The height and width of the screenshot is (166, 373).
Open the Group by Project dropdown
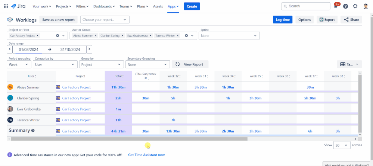point(102,64)
